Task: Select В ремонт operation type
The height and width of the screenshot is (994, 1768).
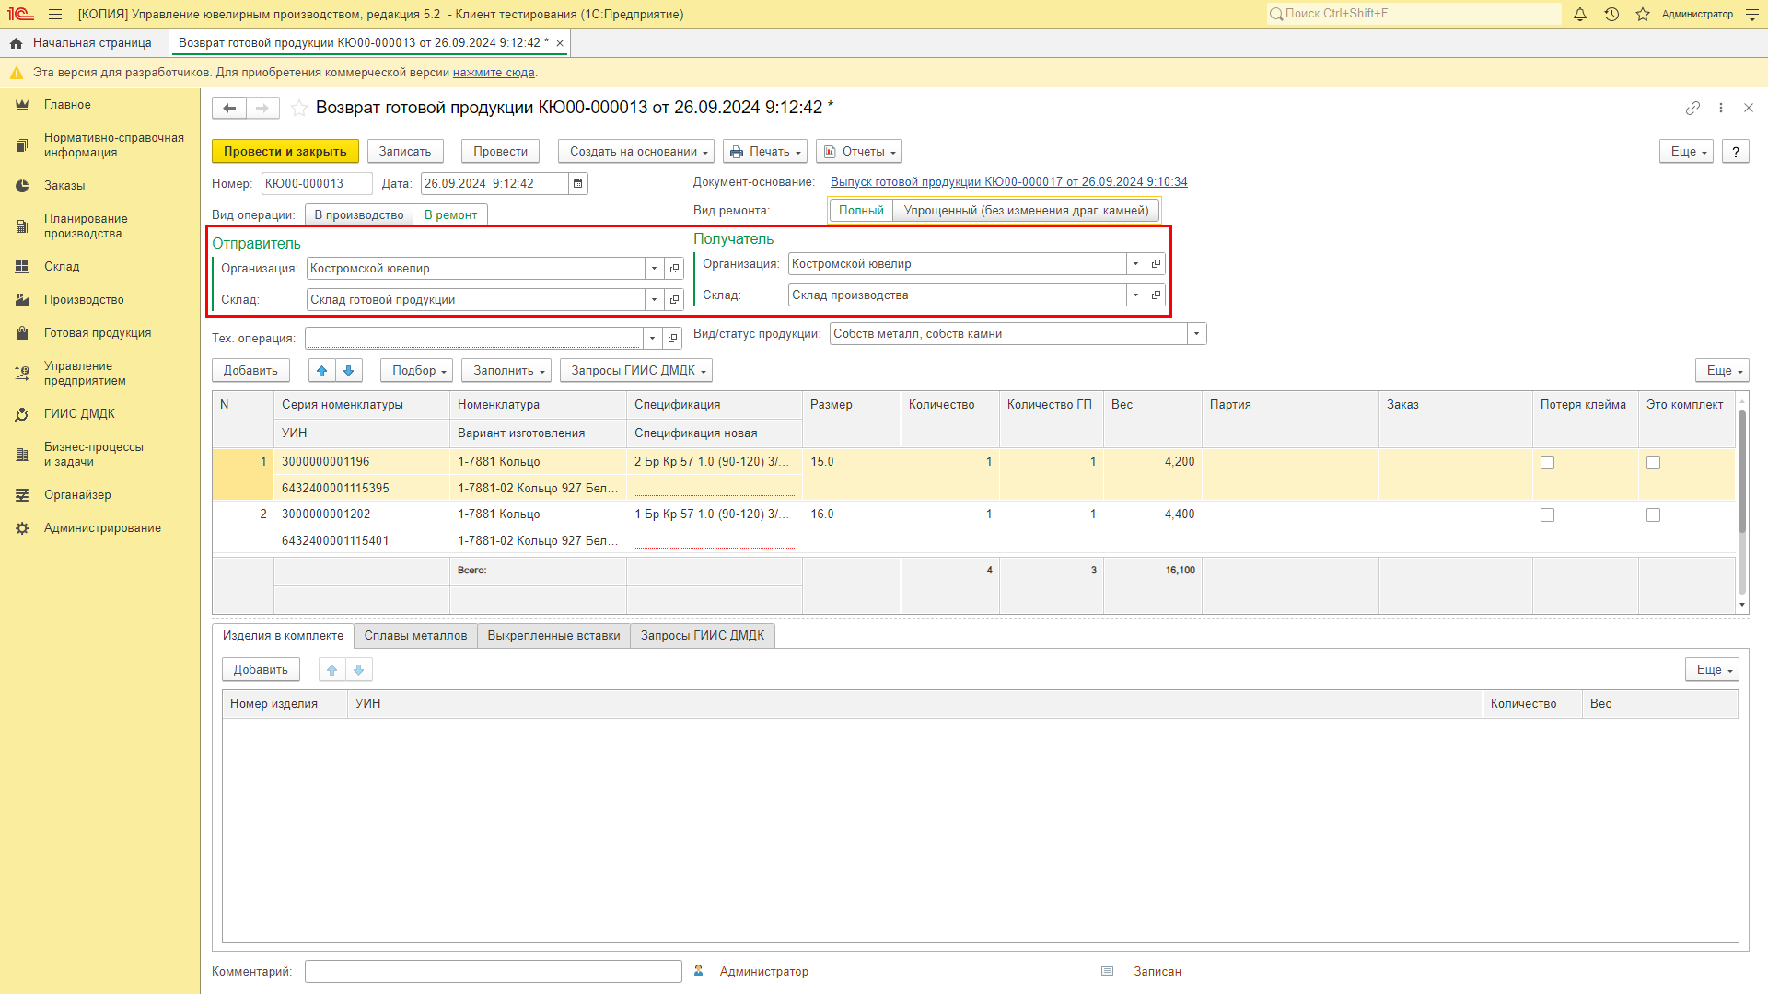Action: tap(450, 215)
